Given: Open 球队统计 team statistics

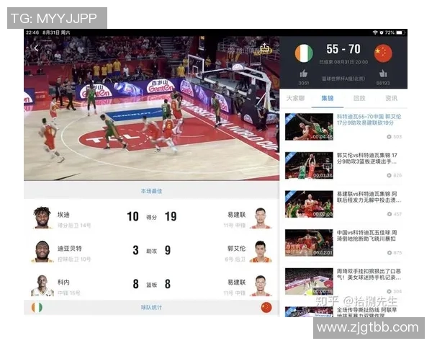Looking at the screenshot, I should pos(151,308).
